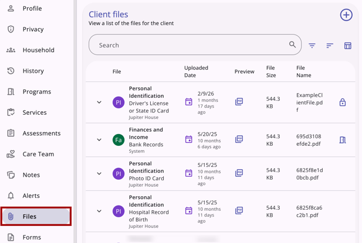The width and height of the screenshot is (362, 243).
Task: Expand the Bank Records file row
Action: [99, 140]
